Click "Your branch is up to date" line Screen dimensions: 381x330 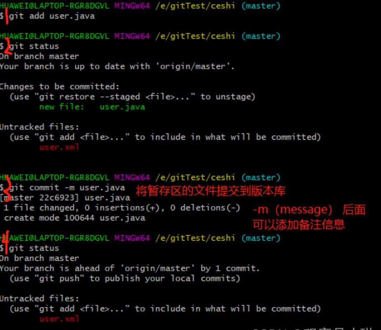coord(117,66)
